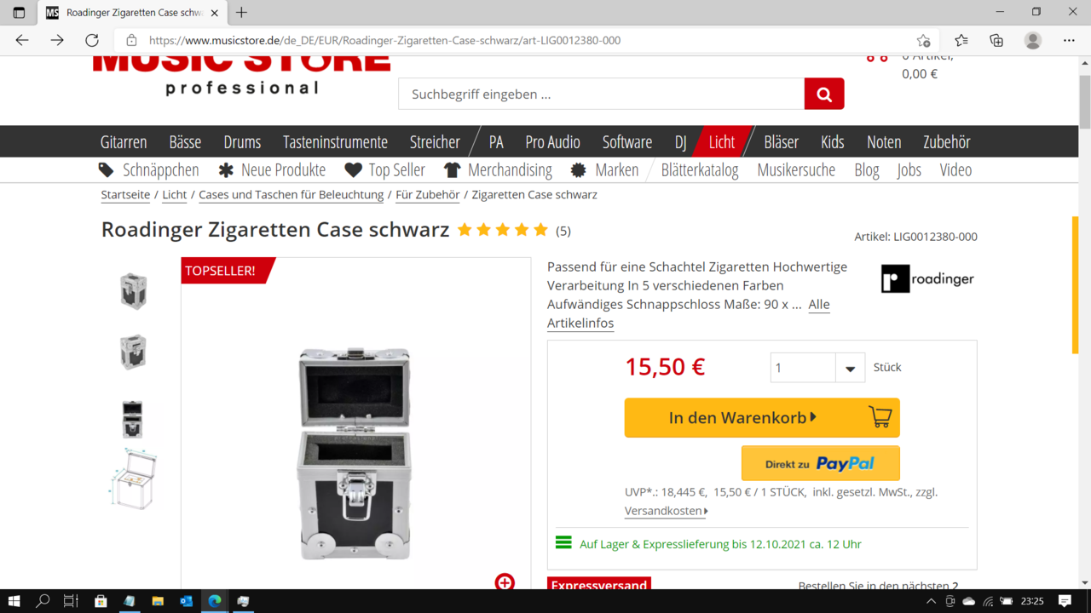The height and width of the screenshot is (613, 1091).
Task: Click the red search magnifier button
Action: (x=824, y=94)
